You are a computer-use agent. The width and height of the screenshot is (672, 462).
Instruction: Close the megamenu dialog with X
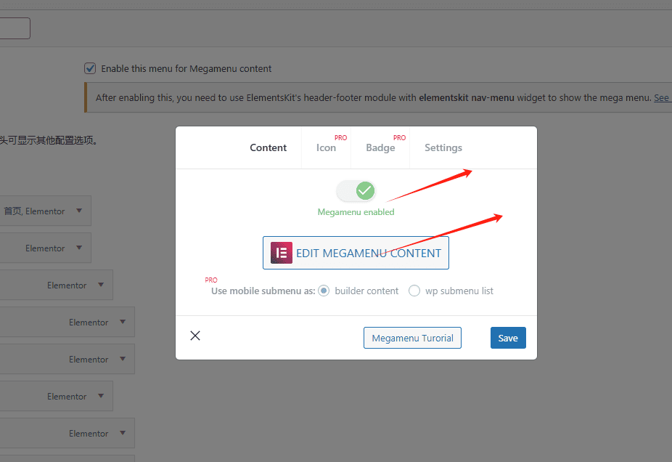tap(195, 336)
